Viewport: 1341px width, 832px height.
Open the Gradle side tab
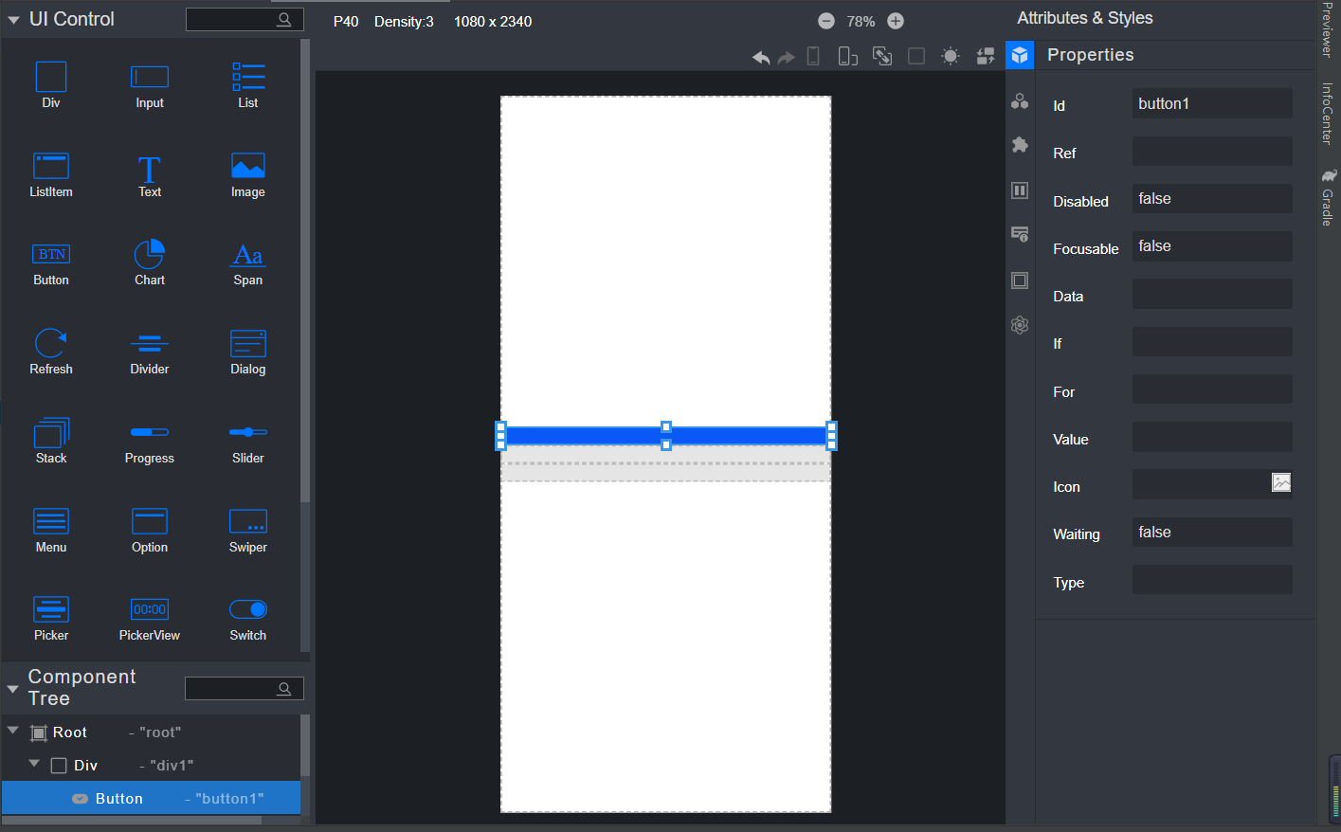click(x=1328, y=198)
